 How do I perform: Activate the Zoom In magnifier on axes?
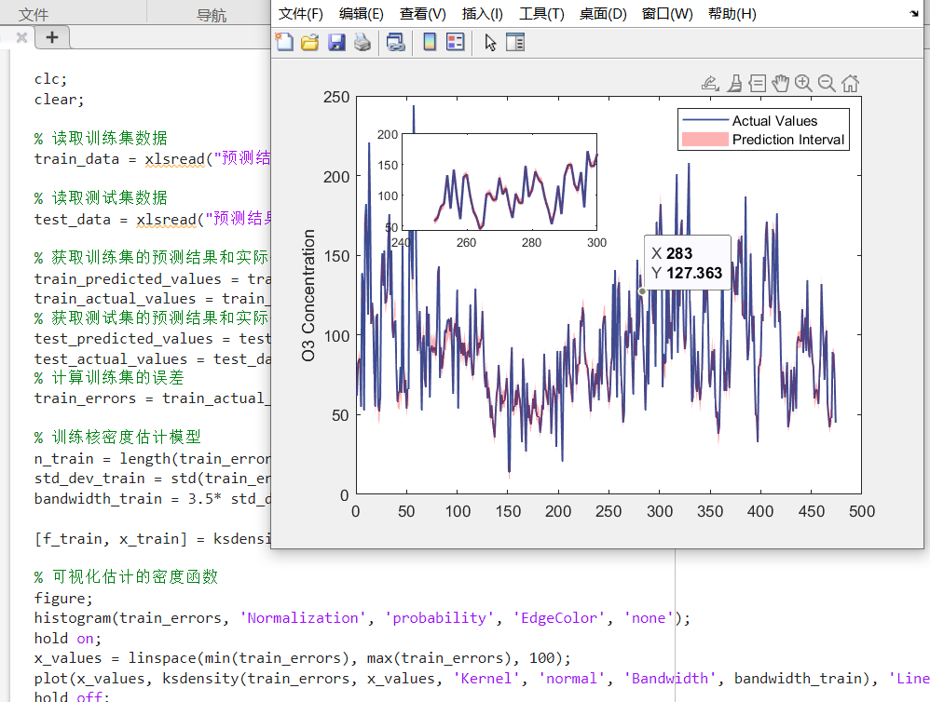pyautogui.click(x=803, y=83)
